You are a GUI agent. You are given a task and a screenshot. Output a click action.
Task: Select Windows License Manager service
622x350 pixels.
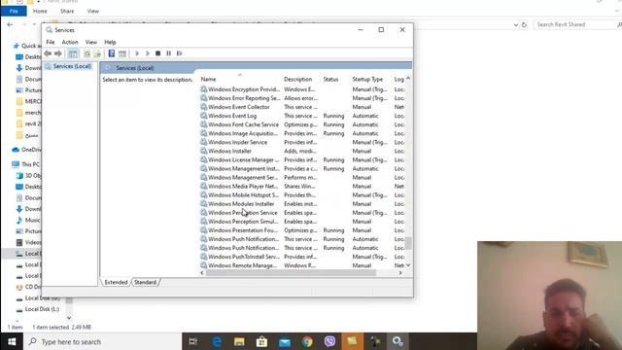pos(302,159)
